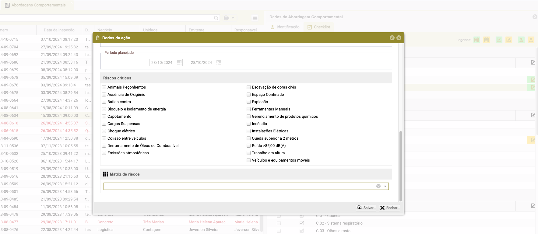
Task: Select row with Contagem unit
Action: pyautogui.click(x=152, y=230)
